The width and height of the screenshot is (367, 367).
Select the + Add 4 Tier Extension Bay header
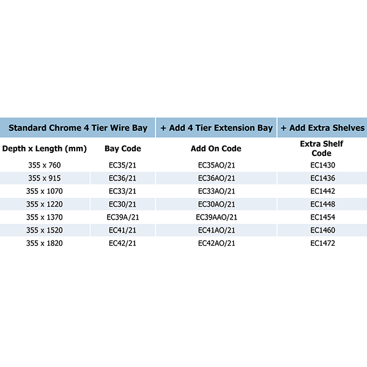pyautogui.click(x=217, y=128)
